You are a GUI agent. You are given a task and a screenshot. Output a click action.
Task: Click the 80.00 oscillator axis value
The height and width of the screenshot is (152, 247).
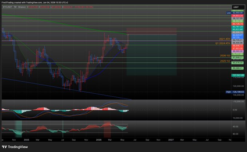(x=235, y=134)
